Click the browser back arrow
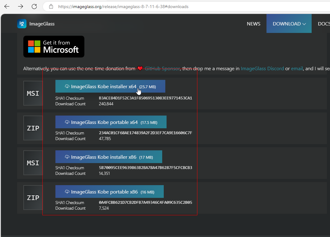This screenshot has width=330, height=237. 7,7
